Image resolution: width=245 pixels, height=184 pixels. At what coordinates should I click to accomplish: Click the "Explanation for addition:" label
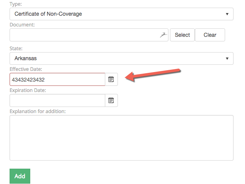(x=38, y=112)
